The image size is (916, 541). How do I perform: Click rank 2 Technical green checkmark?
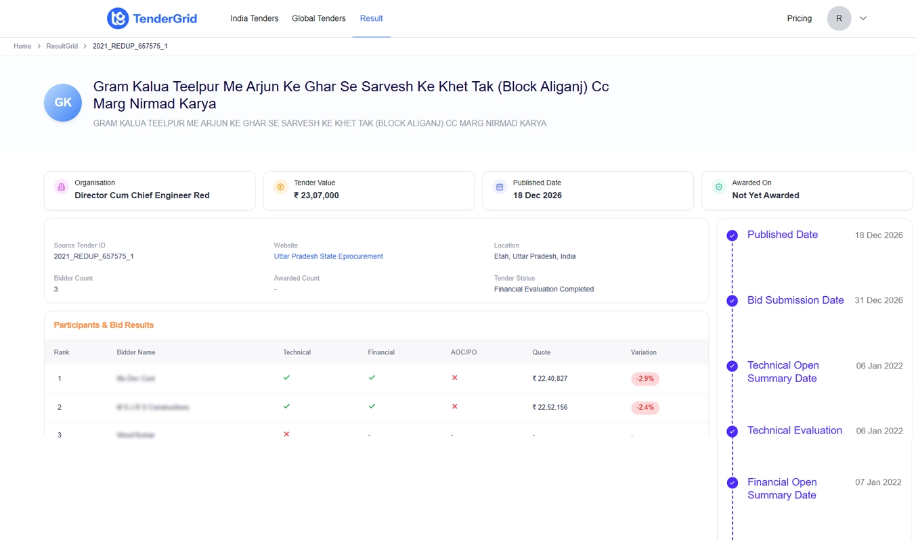click(286, 406)
